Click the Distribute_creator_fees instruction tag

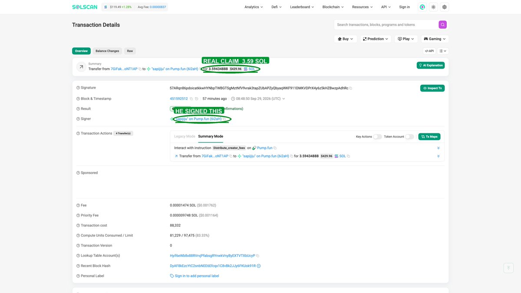[x=229, y=148]
